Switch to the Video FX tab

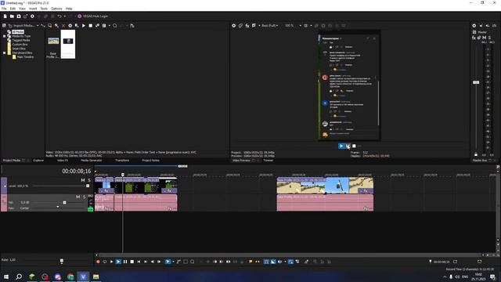63,160
